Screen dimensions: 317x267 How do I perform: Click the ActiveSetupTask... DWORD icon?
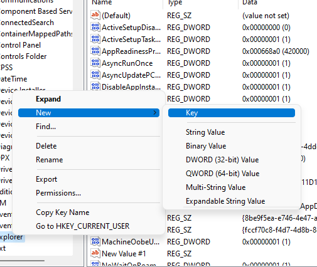click(x=95, y=39)
